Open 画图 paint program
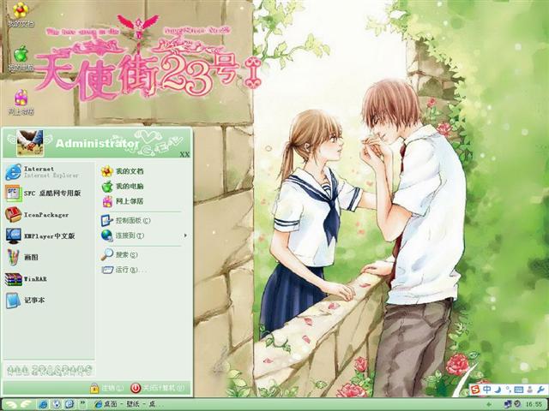Viewport: 549px width, 411px height. [x=21, y=257]
